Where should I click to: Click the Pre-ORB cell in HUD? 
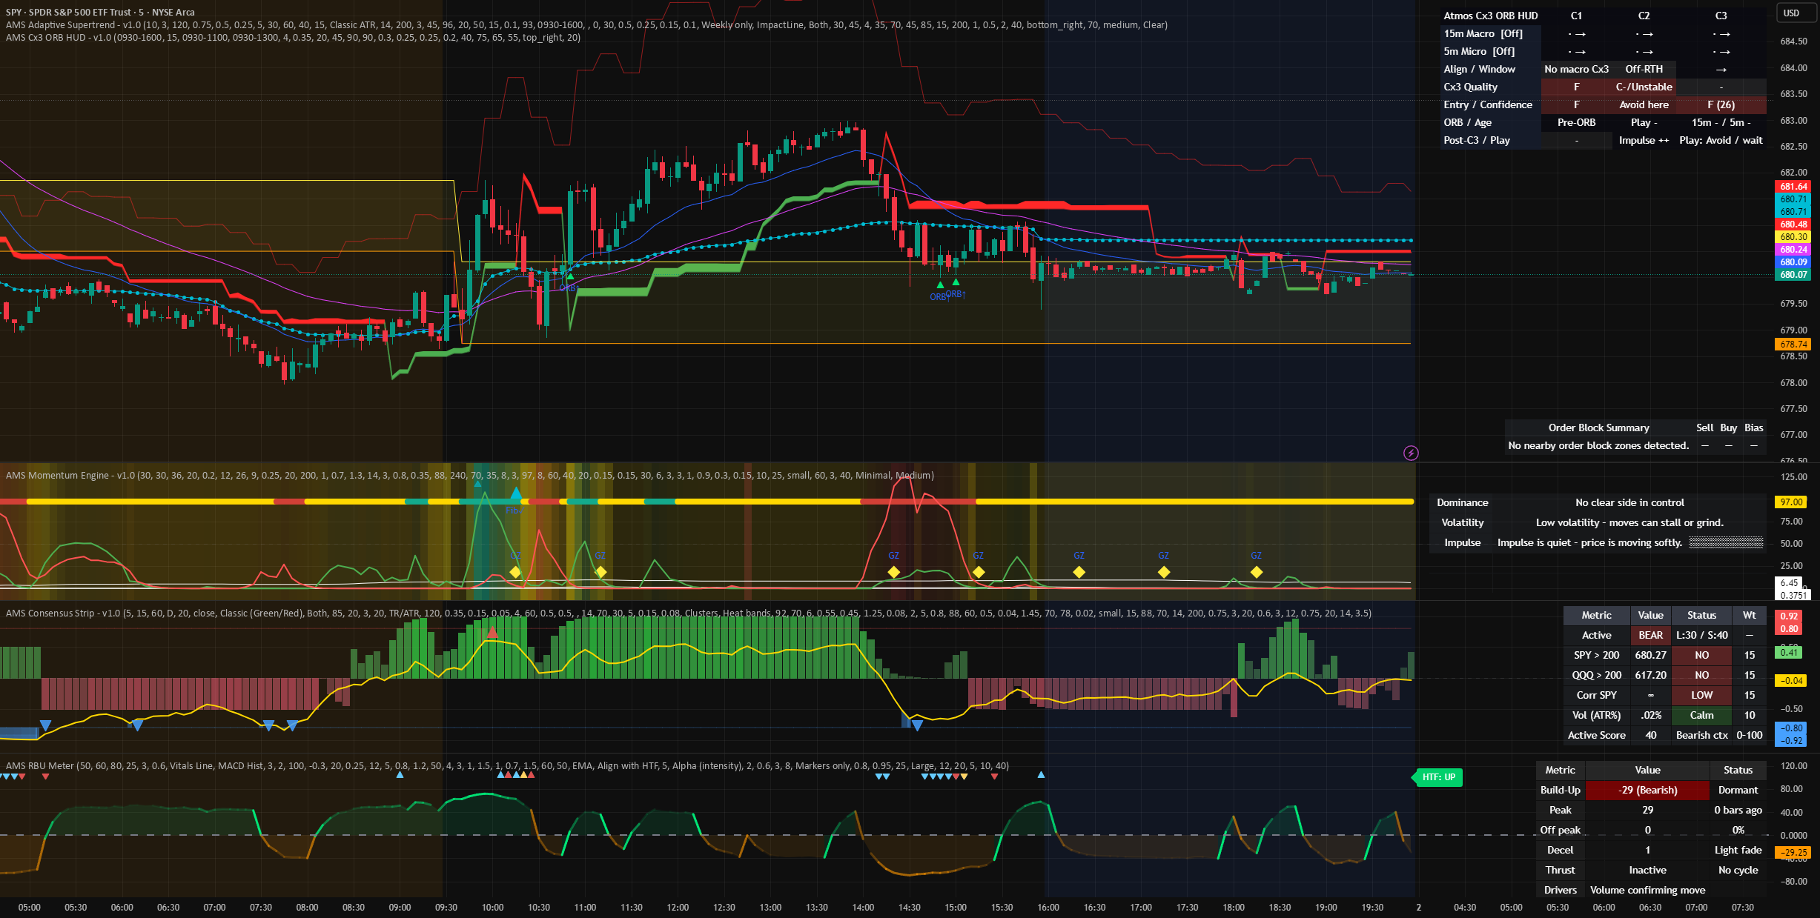[1576, 122]
